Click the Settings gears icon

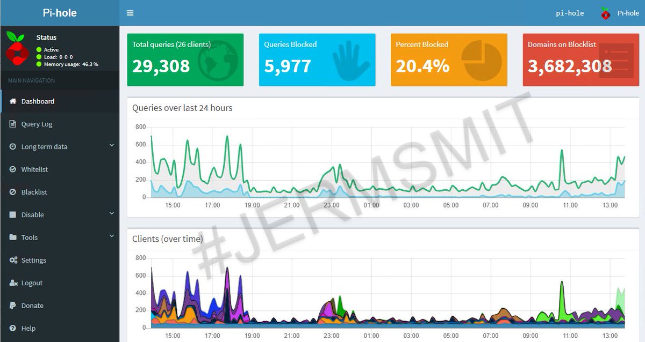click(x=13, y=260)
